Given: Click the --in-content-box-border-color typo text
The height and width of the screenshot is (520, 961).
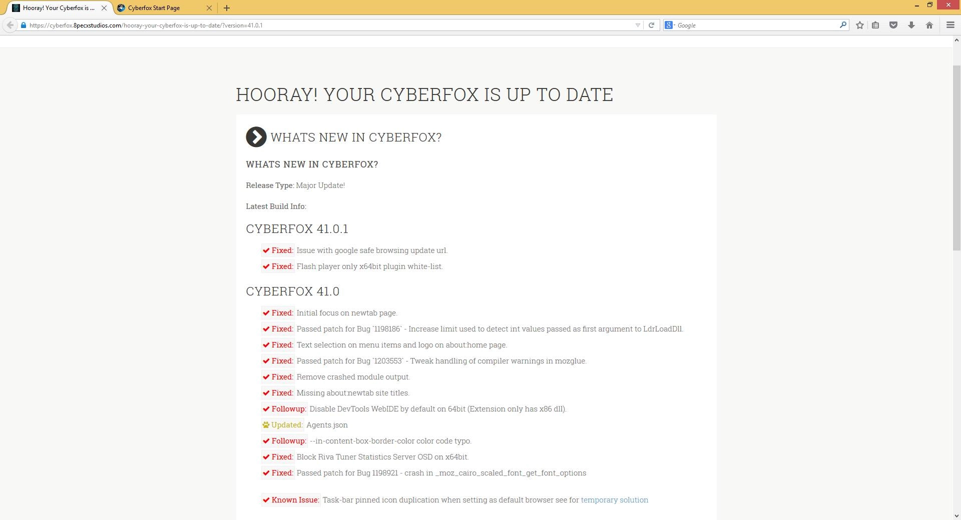Looking at the screenshot, I should click(390, 441).
